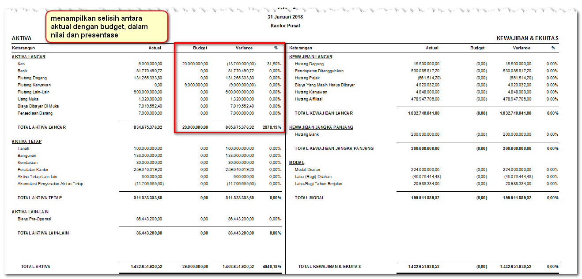Select the Total Aktiva Lancar actual 834.675.376,92
Screen dimensions: 582x279
(x=147, y=127)
